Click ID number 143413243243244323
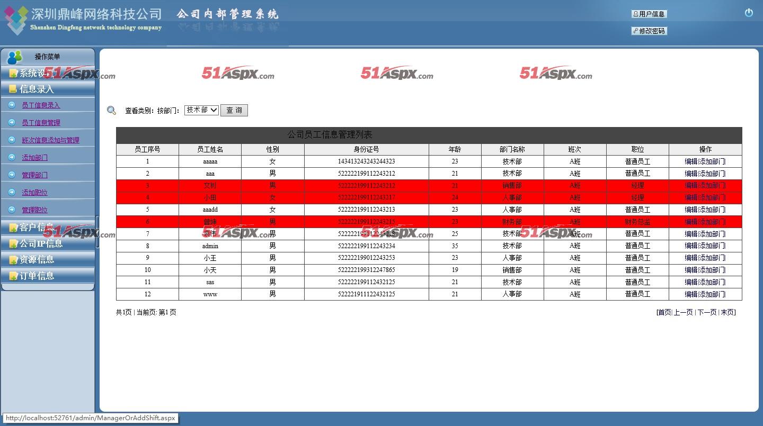This screenshot has height=426, width=763. point(367,161)
